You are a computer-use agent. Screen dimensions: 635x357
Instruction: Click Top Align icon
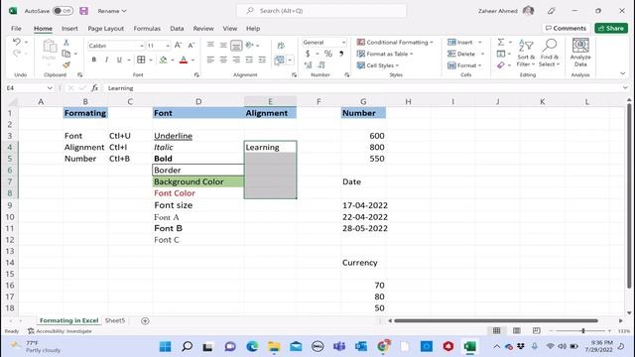(x=210, y=45)
